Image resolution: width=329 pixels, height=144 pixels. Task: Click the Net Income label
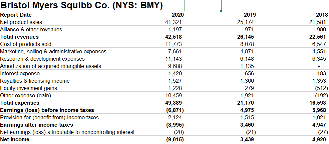(15, 140)
